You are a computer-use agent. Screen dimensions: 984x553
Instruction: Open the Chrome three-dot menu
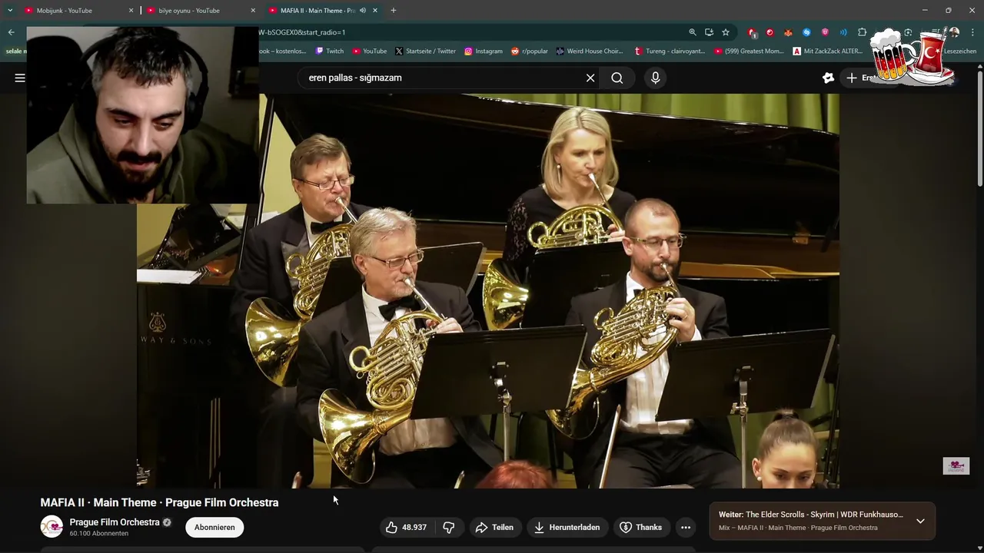click(x=973, y=32)
